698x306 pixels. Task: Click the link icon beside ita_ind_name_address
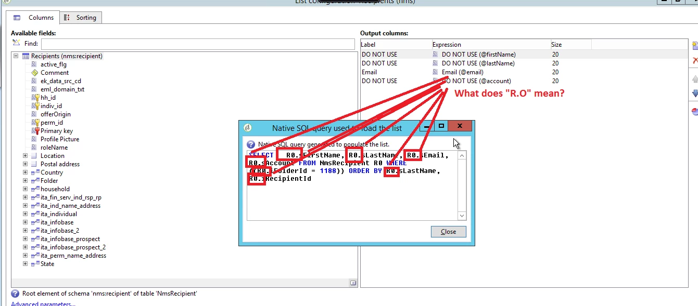coord(35,206)
